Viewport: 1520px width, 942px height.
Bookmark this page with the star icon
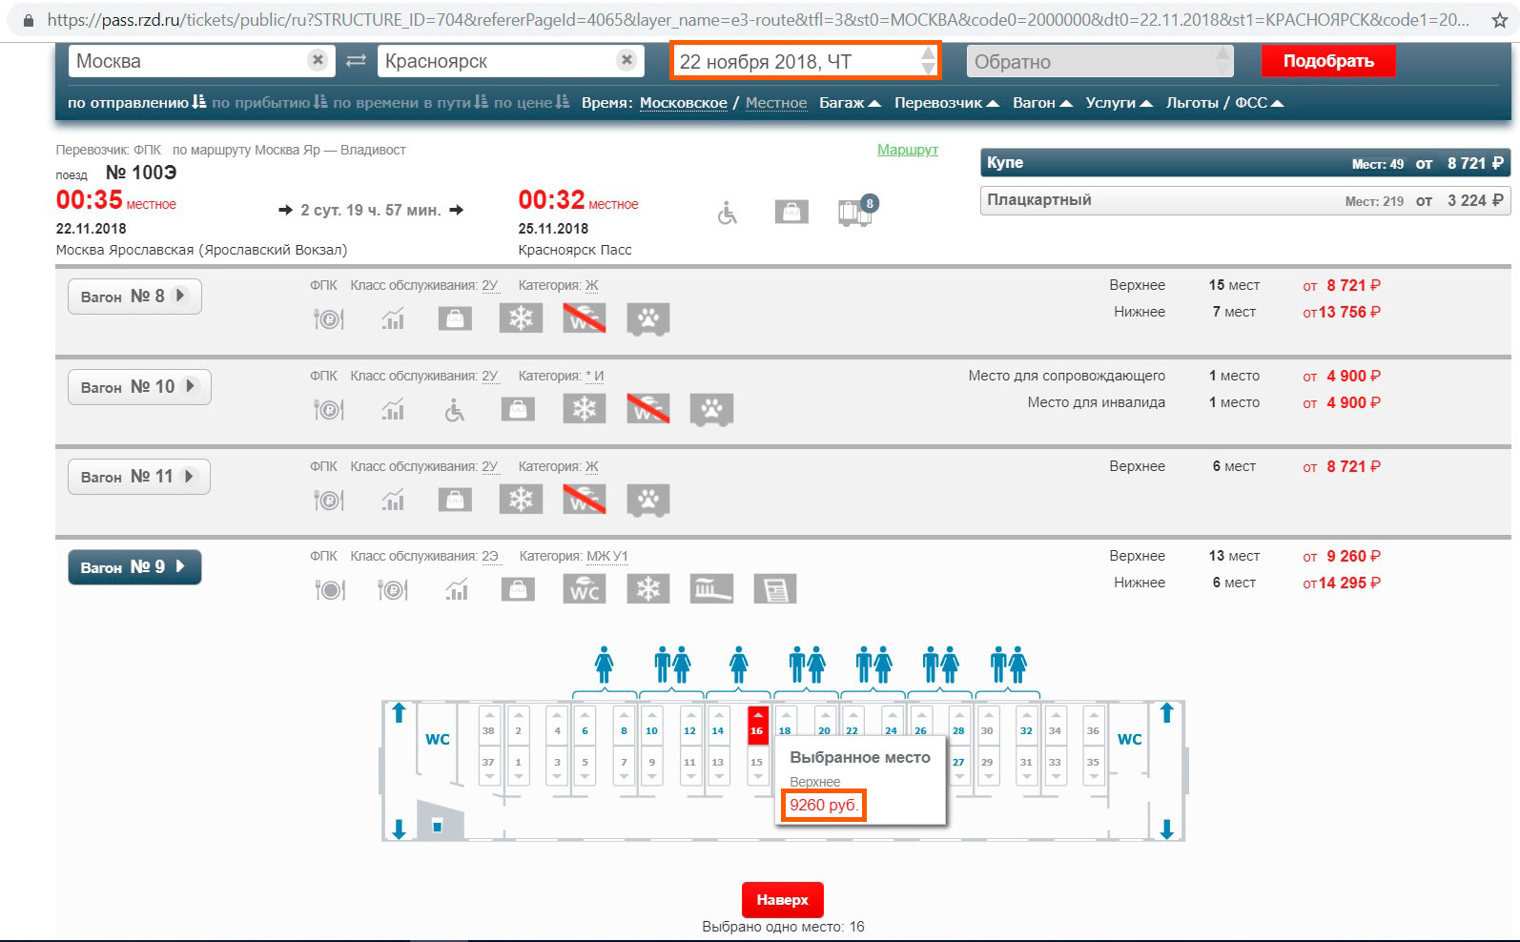(x=1499, y=20)
